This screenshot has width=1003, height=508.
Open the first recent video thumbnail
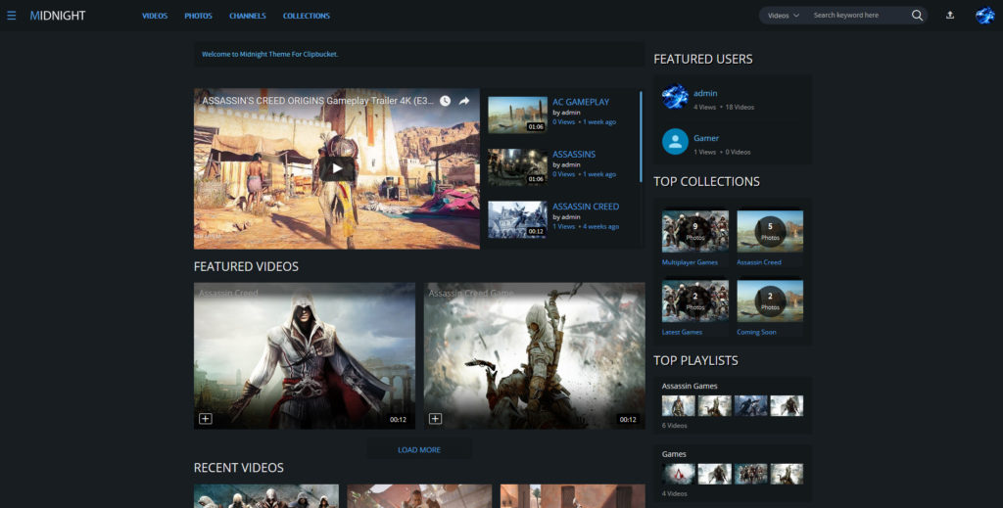[x=266, y=496]
